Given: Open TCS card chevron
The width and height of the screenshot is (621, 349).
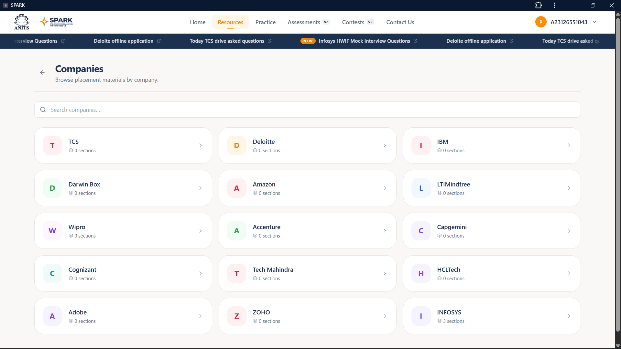Looking at the screenshot, I should (201, 145).
